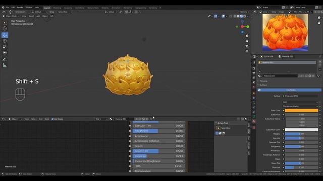Select the Scale tool
Viewport: 323px width, 181px height.
pyautogui.click(x=5, y=47)
